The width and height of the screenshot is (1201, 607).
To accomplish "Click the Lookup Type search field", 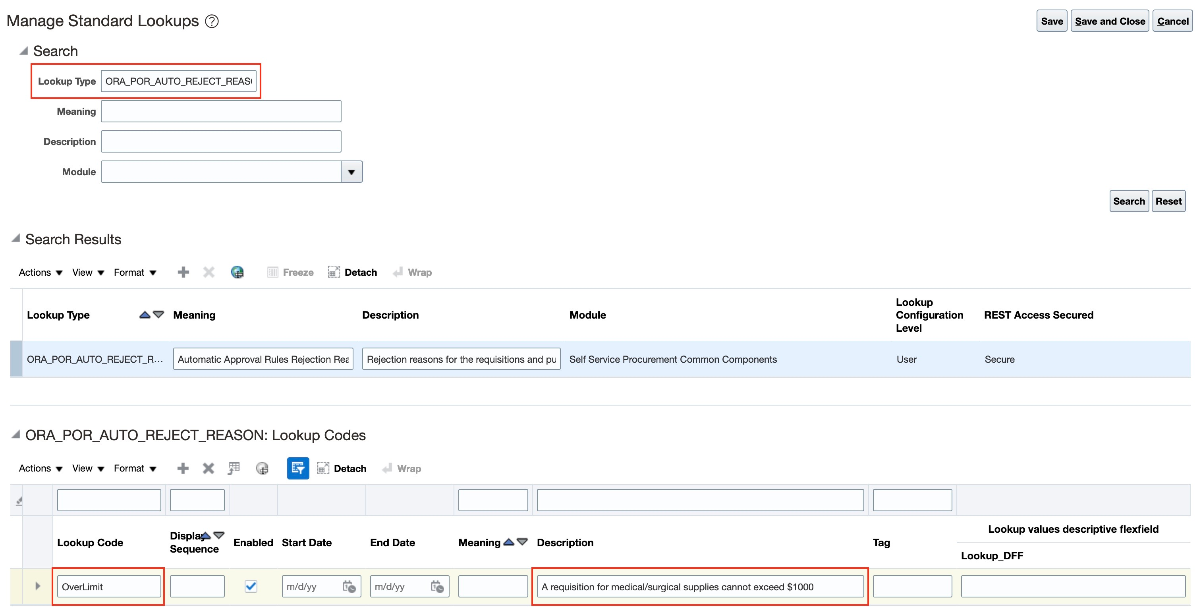I will [x=178, y=81].
